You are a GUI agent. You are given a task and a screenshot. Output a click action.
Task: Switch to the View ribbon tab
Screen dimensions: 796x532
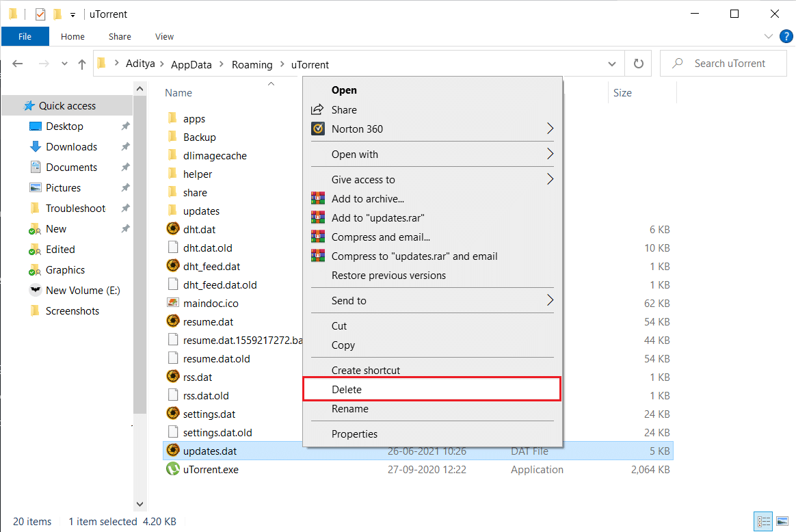pos(164,36)
